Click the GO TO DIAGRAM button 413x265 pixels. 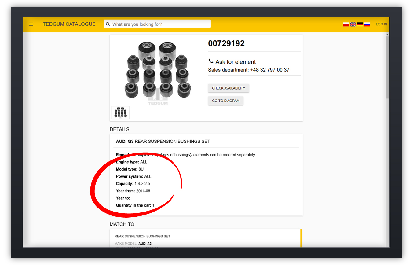(226, 101)
